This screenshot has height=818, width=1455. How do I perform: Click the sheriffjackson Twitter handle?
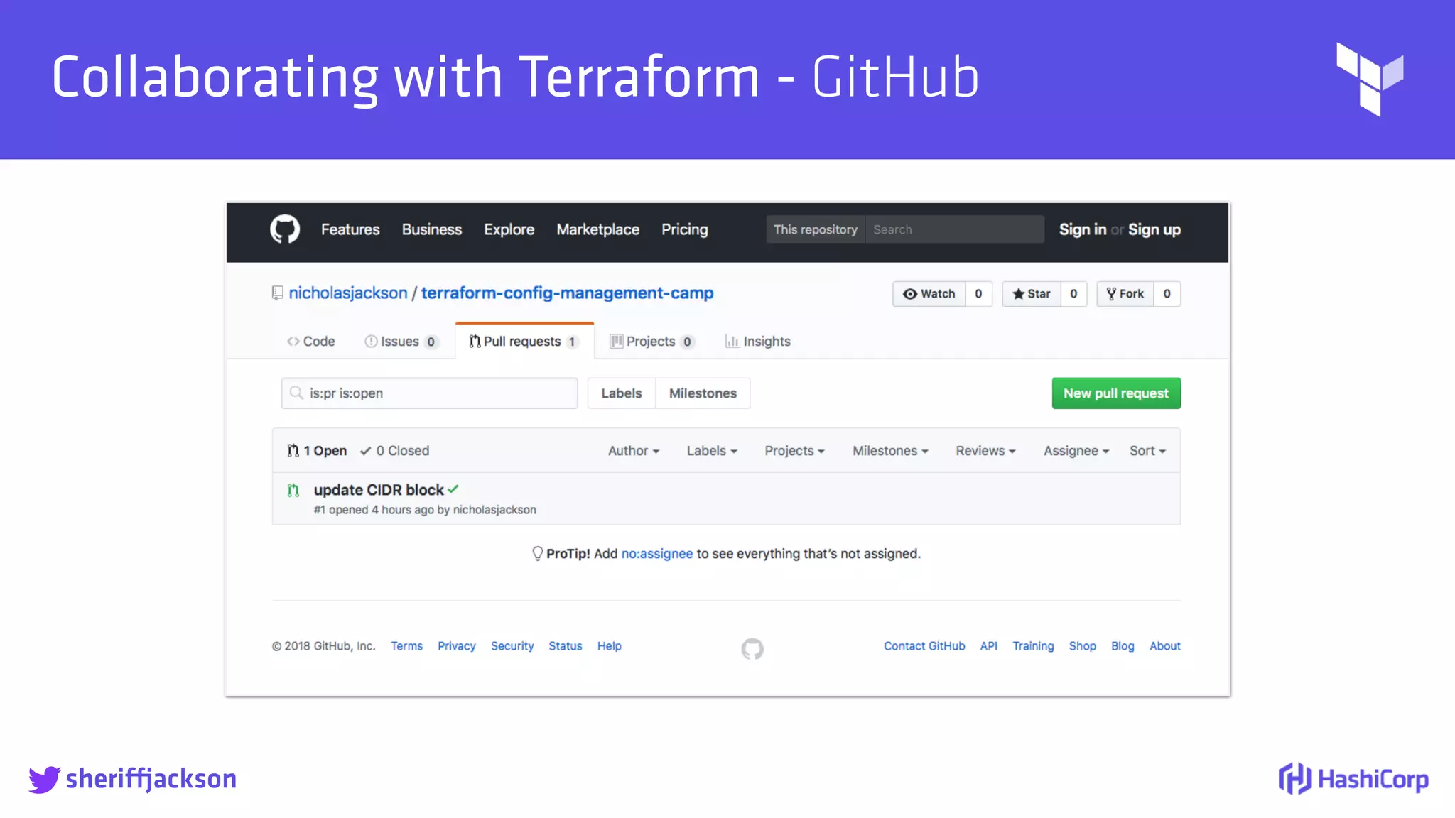[151, 779]
